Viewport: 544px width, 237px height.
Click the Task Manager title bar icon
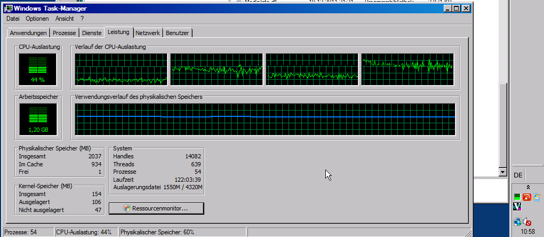click(x=9, y=9)
